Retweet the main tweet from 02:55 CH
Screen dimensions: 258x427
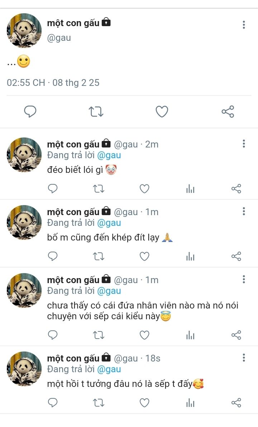[x=96, y=112]
